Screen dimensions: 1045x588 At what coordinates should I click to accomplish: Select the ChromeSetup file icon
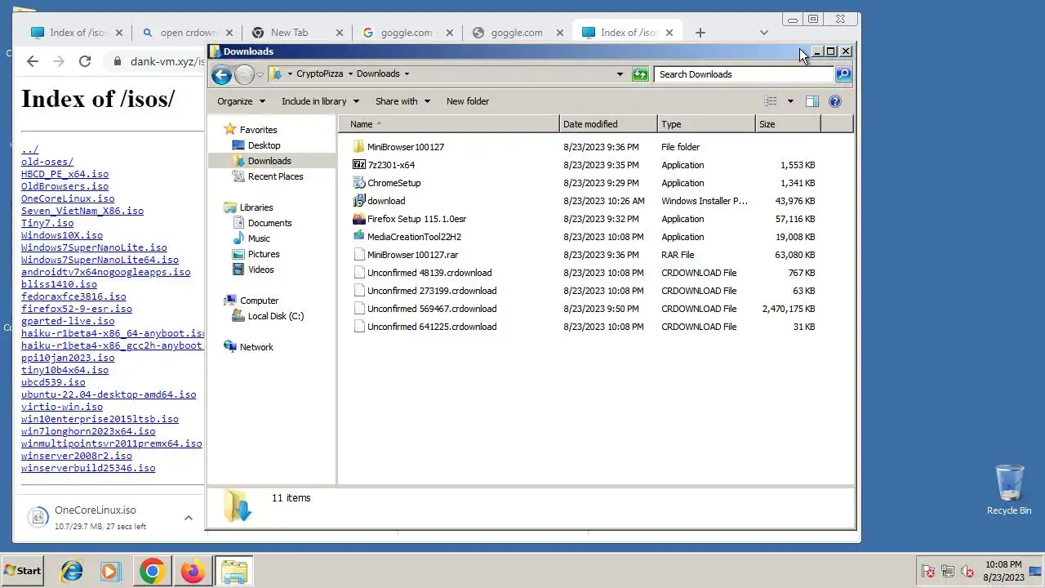359,183
